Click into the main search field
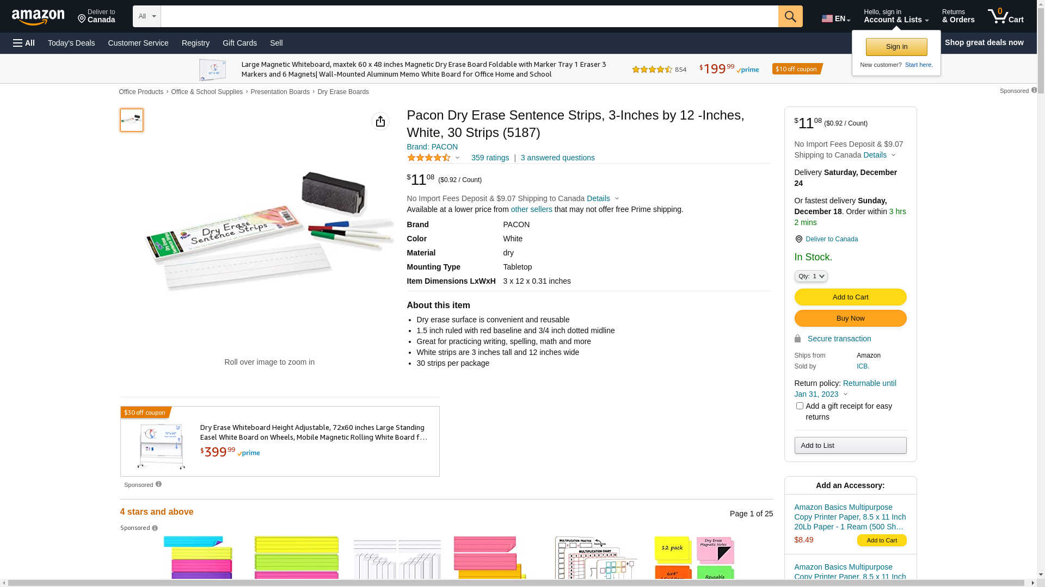1045x587 pixels. tap(468, 16)
